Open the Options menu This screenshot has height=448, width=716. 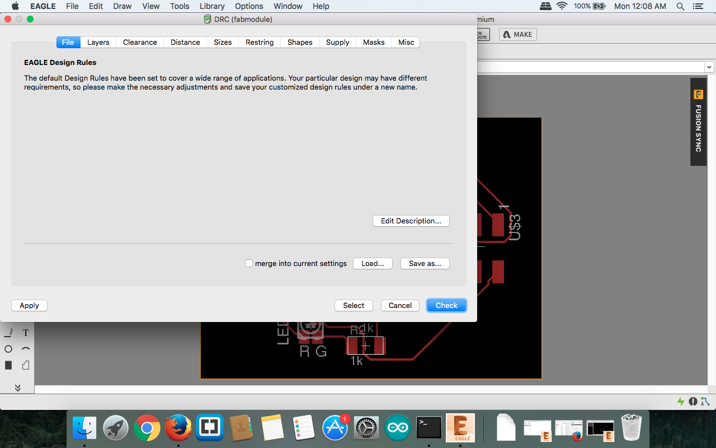coord(249,6)
